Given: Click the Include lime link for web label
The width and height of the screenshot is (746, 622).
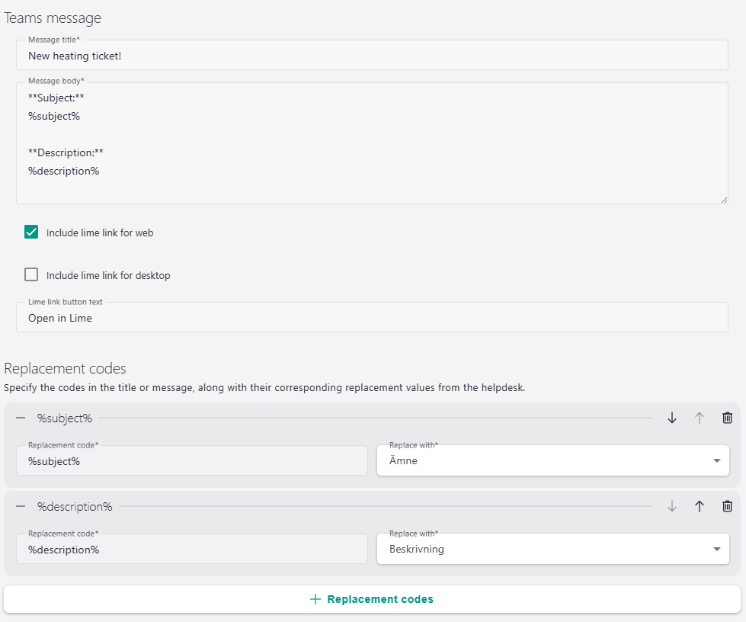Looking at the screenshot, I should (x=100, y=232).
